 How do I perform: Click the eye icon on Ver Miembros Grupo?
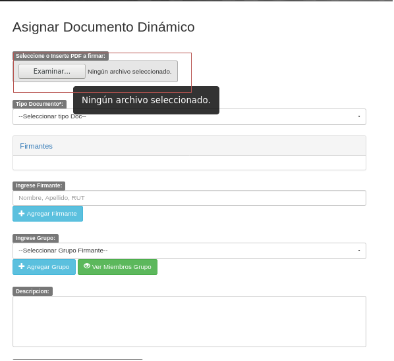point(87,266)
